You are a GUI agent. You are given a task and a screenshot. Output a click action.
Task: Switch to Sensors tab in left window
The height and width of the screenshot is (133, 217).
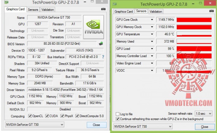click(33, 10)
